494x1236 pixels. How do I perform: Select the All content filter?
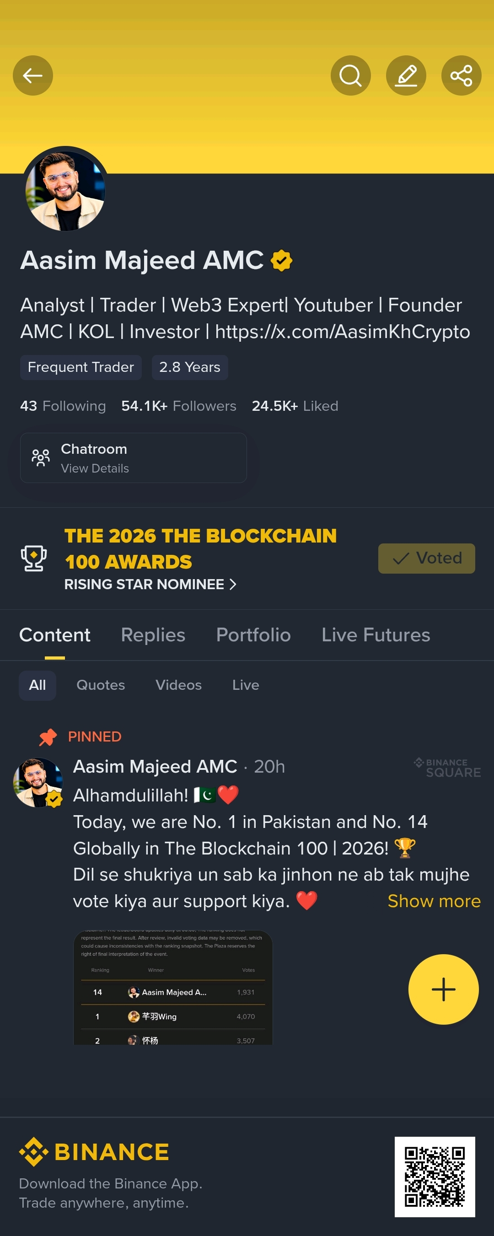[x=38, y=685]
